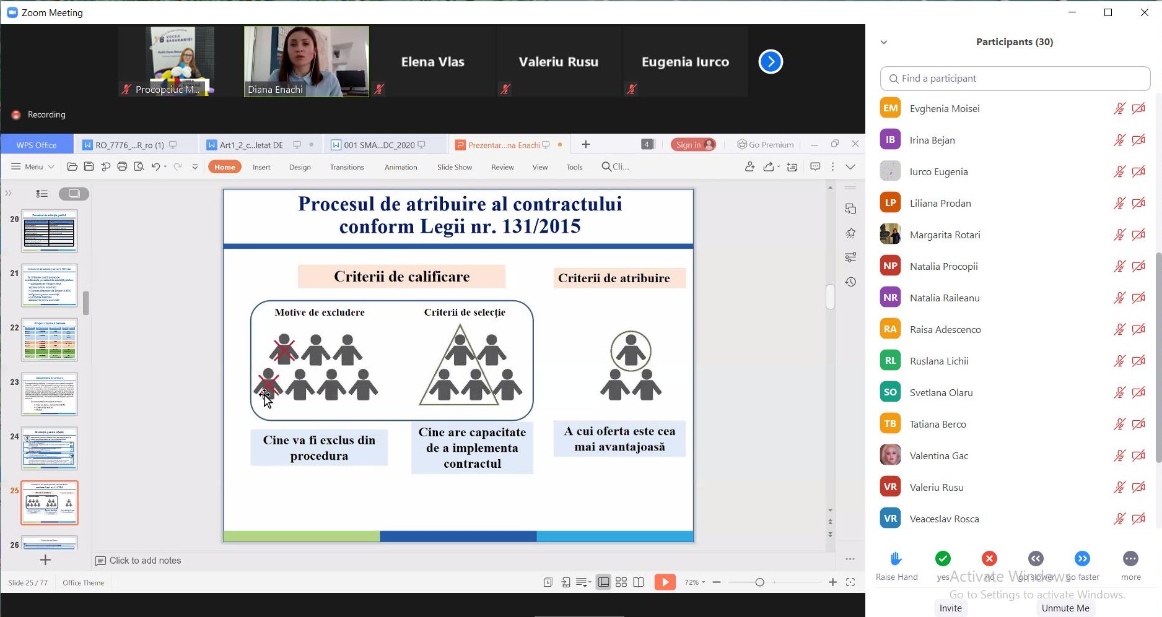This screenshot has height=617, width=1162.
Task: Expand the quick access toolbar customize arrow
Action: tap(195, 166)
